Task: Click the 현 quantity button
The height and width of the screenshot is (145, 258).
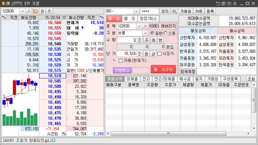Action: click(x=160, y=40)
